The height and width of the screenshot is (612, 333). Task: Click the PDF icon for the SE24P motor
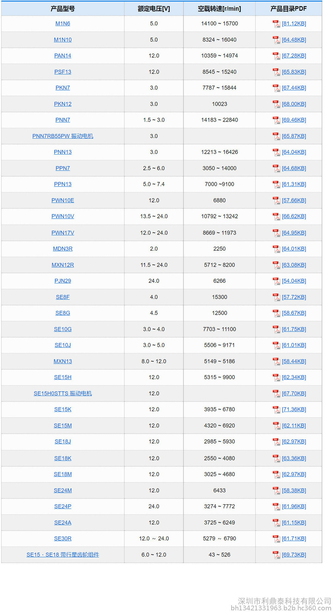(x=276, y=507)
